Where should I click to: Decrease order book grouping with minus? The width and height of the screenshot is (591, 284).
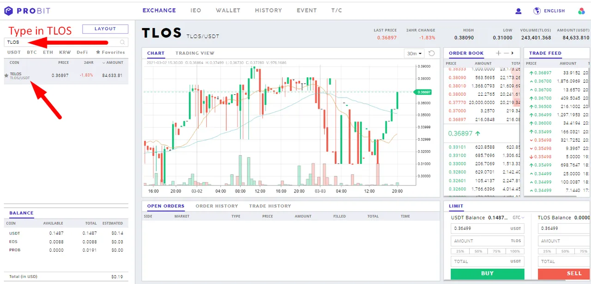click(506, 53)
